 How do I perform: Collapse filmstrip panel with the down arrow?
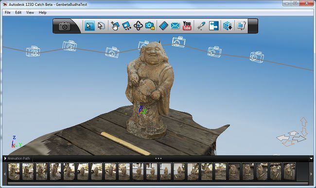pyautogui.click(x=311, y=158)
